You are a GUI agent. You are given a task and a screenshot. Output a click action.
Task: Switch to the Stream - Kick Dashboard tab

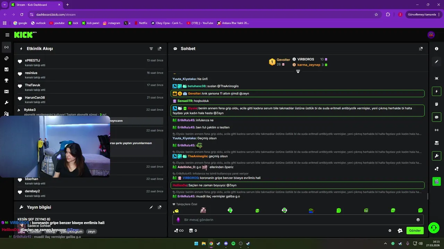tap(36, 4)
